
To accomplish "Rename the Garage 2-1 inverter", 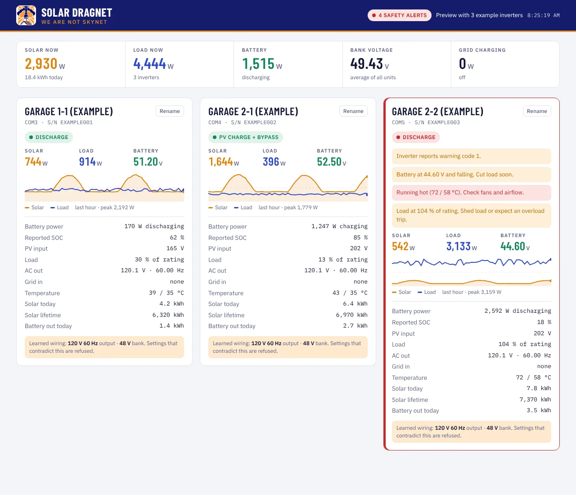I will coord(353,111).
